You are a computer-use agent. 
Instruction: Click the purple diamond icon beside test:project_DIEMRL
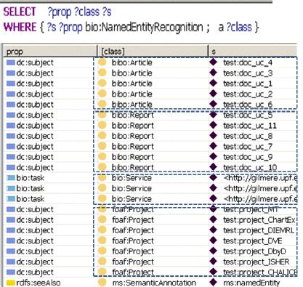213,230
